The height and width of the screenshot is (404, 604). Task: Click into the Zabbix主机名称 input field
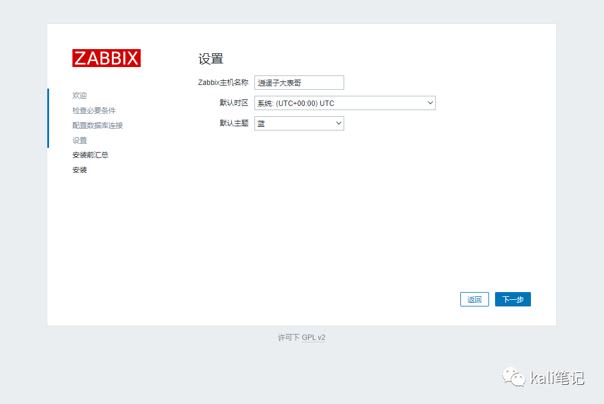coord(299,83)
